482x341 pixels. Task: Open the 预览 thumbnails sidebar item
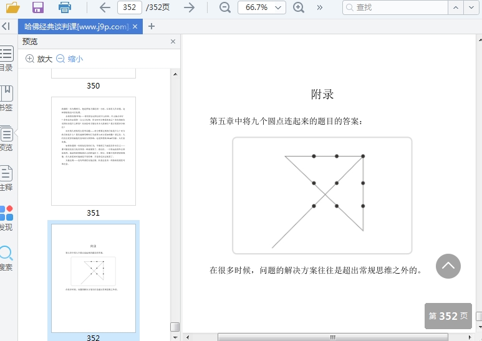click(6, 138)
